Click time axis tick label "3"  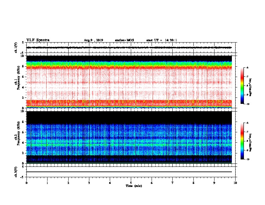pos(89,183)
